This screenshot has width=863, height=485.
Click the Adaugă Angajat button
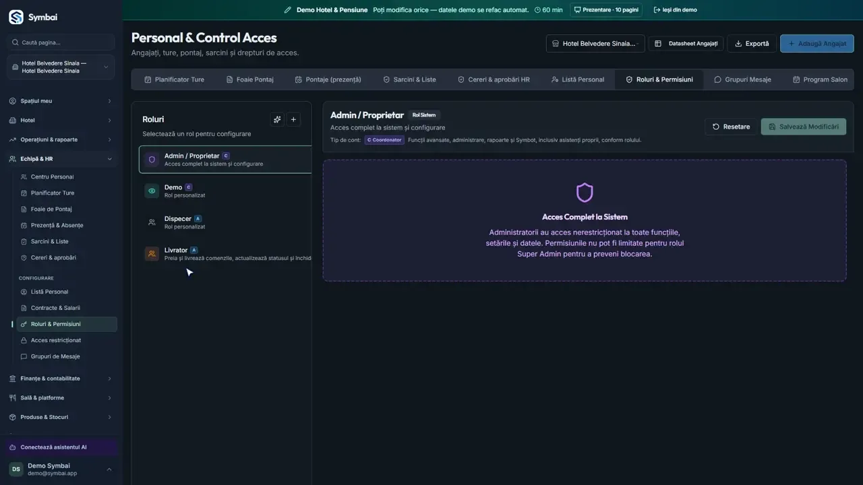click(817, 44)
